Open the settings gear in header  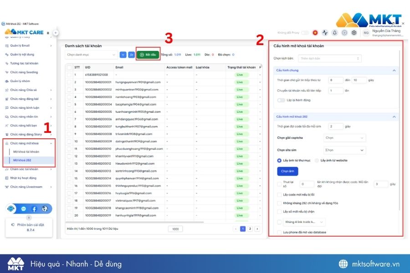point(354,33)
